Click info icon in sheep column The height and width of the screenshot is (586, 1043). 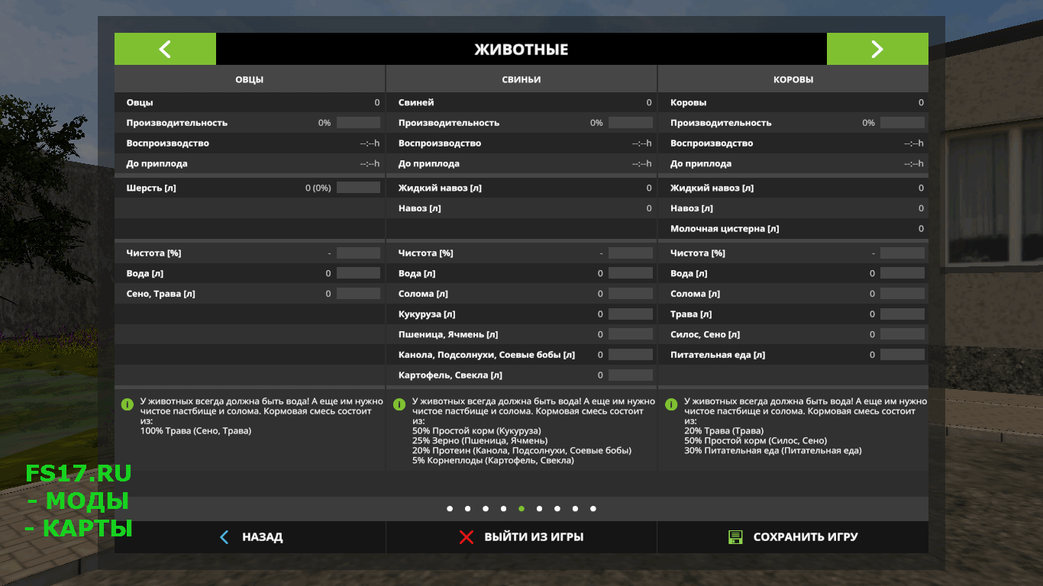coord(127,404)
